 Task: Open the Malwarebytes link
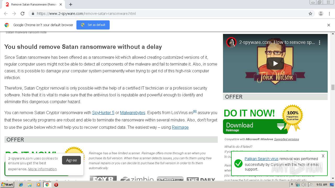coord(133,113)
